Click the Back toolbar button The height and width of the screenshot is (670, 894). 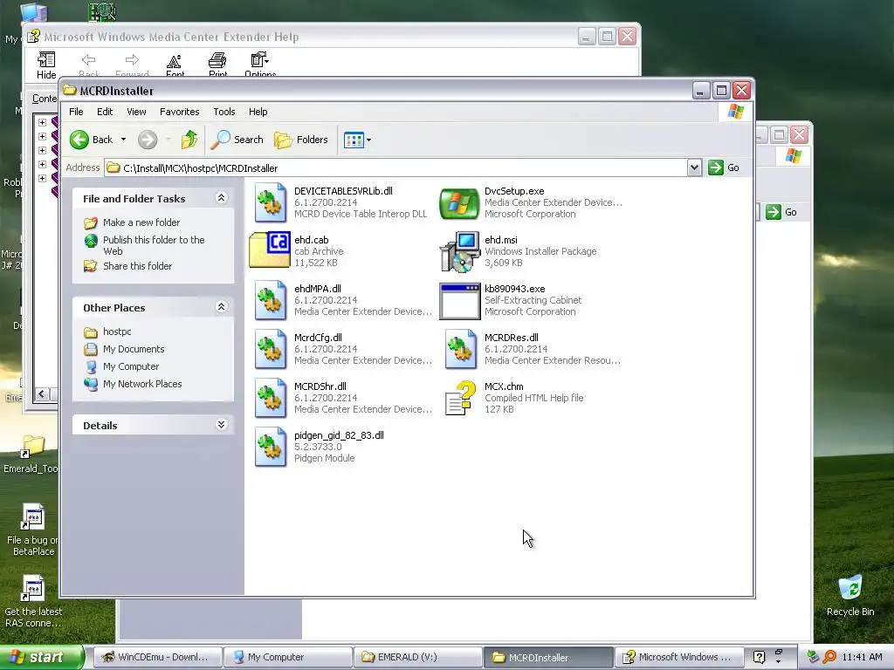[x=91, y=140]
